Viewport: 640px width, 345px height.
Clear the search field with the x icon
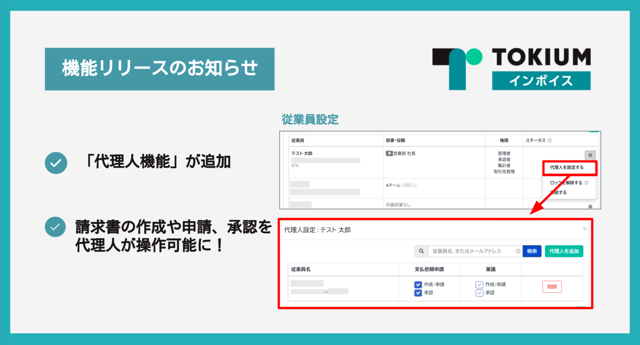pos(518,251)
